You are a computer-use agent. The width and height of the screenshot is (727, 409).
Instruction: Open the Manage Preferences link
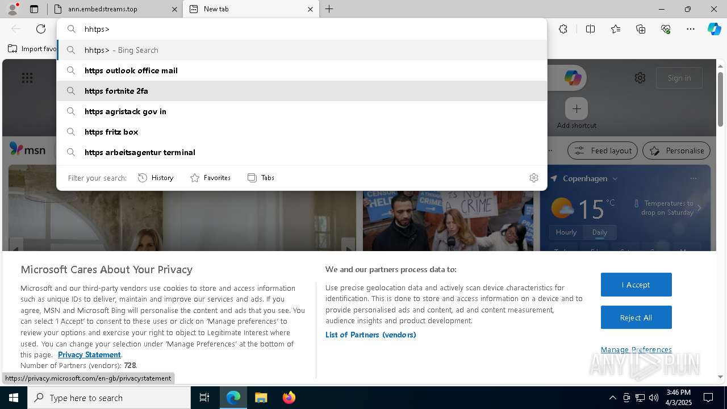click(x=636, y=349)
